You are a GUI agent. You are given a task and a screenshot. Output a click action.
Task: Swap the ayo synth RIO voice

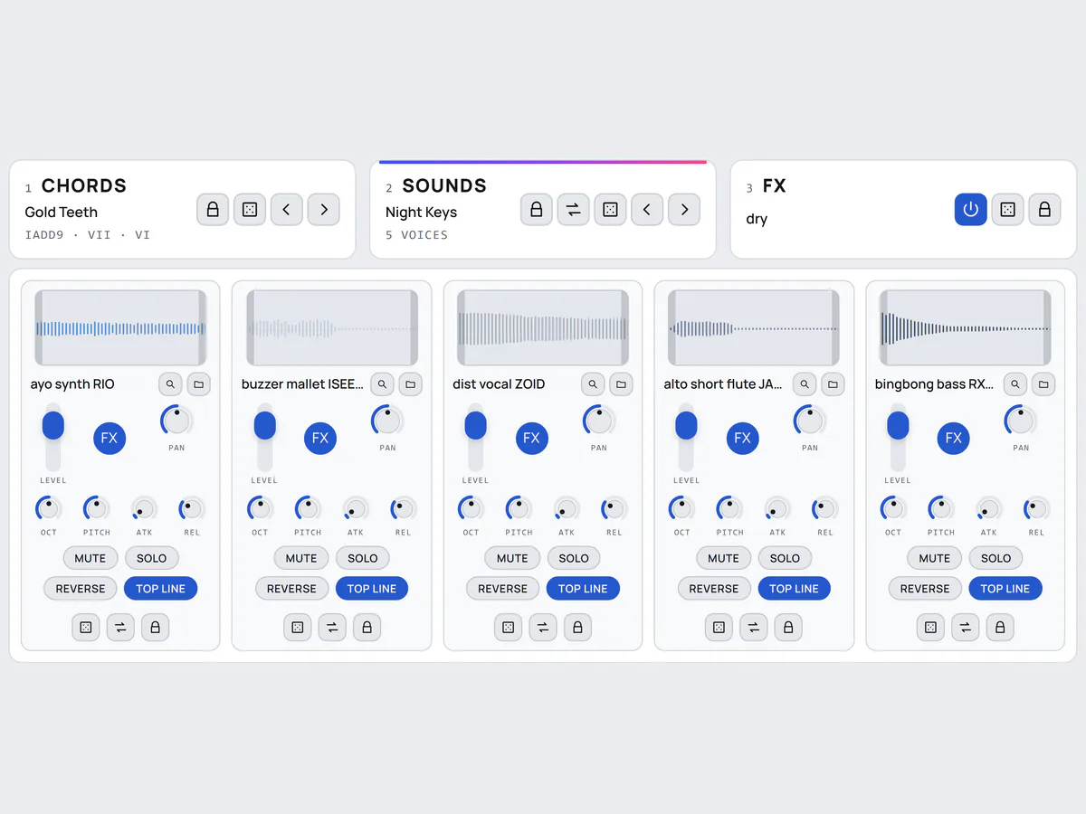(120, 627)
